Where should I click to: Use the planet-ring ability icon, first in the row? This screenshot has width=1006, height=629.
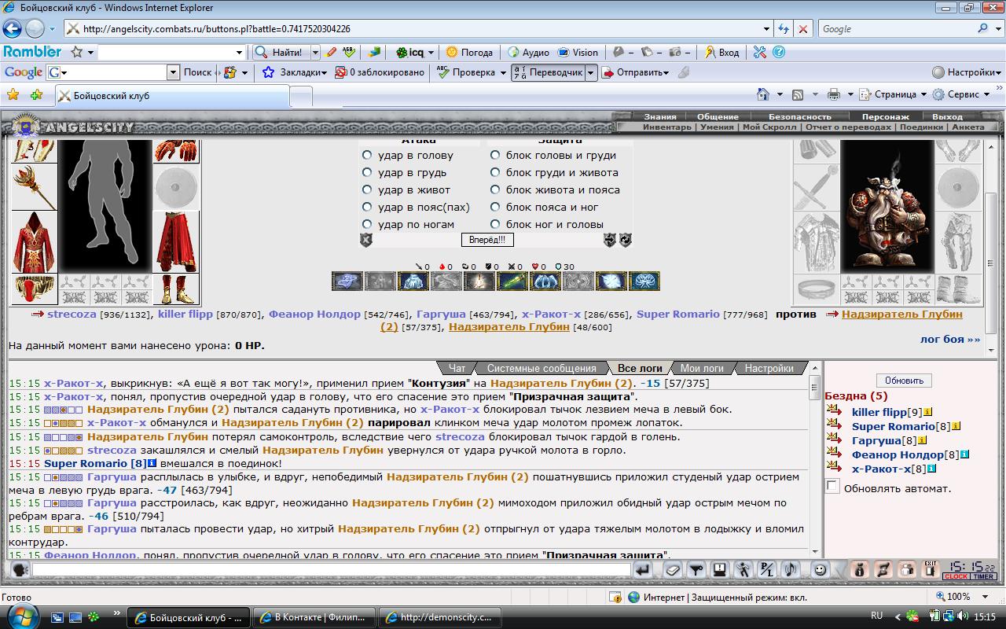[347, 281]
